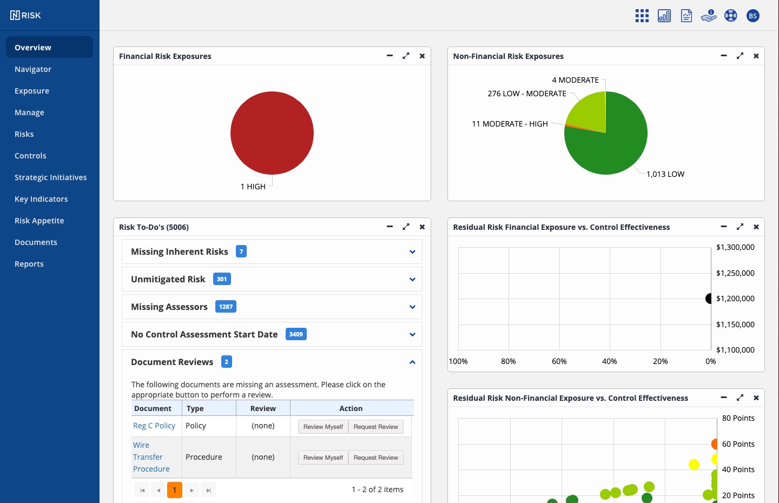Expand the Financial Risk Exposures widget fullscreen
The width and height of the screenshot is (779, 503).
pyautogui.click(x=406, y=56)
